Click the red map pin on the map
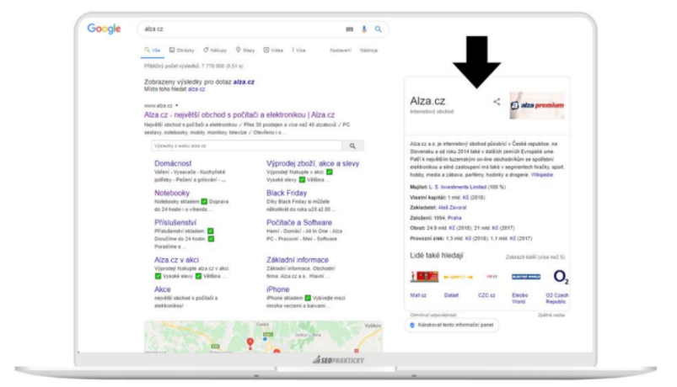The width and height of the screenshot is (677, 387). pos(250,342)
